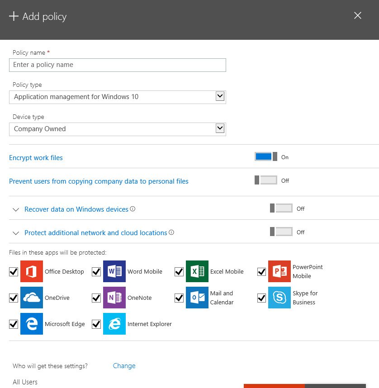Screen dimensions: 379x388
Task: Uncheck the OneNote checkbox
Action: pyautogui.click(x=96, y=298)
